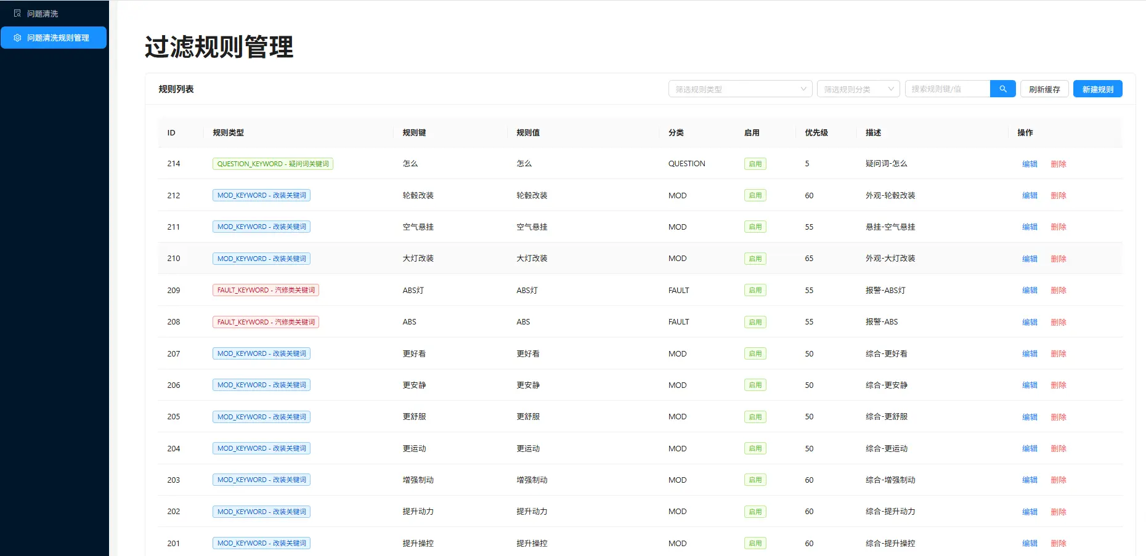Click the 刷新缓存 button
The width and height of the screenshot is (1146, 556).
[x=1044, y=88]
